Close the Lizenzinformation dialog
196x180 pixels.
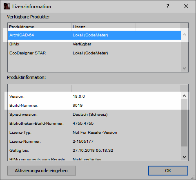point(186,6)
